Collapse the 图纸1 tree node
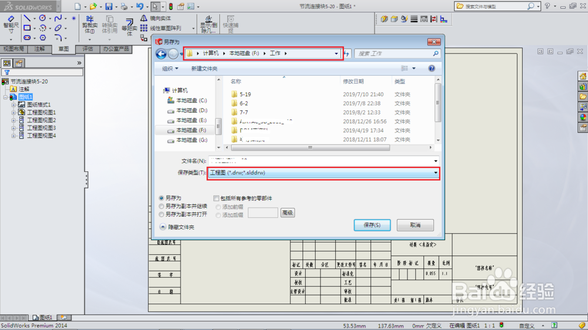This screenshot has height=330, width=588. pos(5,97)
